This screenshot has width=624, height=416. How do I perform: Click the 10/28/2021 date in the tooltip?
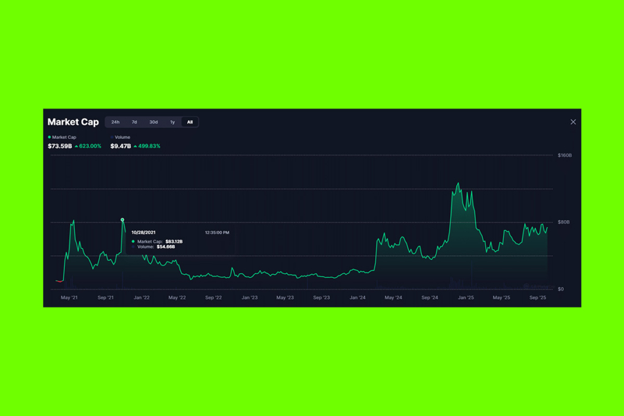click(144, 232)
